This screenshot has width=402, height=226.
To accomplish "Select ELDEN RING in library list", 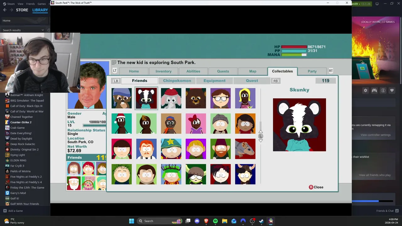I will tap(18, 160).
